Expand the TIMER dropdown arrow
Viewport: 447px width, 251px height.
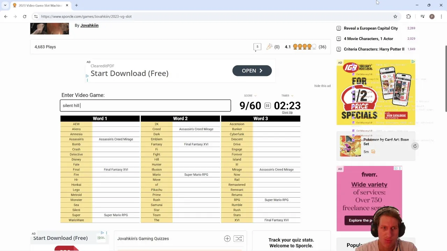click(x=292, y=96)
